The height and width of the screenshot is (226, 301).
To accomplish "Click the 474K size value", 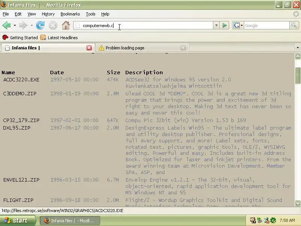I will 112,79.
